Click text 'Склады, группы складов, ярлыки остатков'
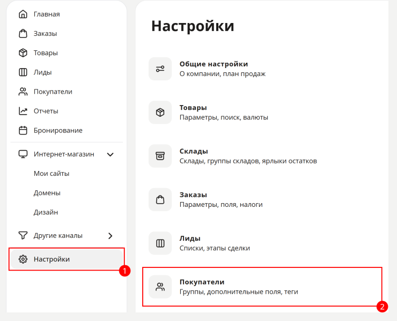Screen dimensions: 397x321 [x=248, y=161]
